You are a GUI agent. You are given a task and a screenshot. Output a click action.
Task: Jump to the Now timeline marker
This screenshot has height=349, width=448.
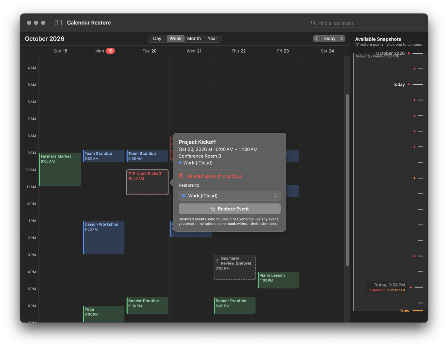(x=412, y=311)
